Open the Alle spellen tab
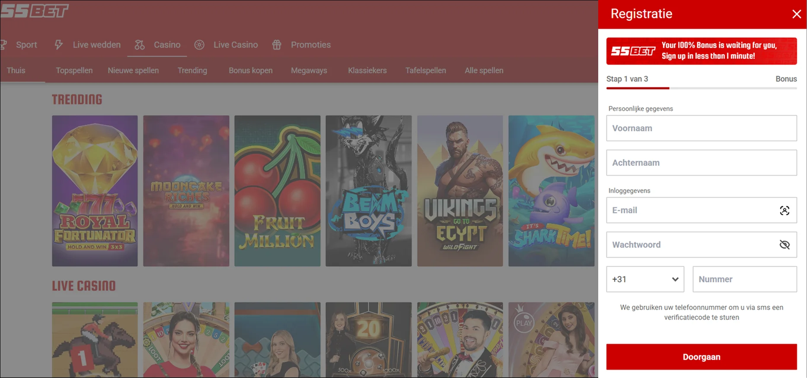Image resolution: width=807 pixels, height=378 pixels. [x=484, y=70]
